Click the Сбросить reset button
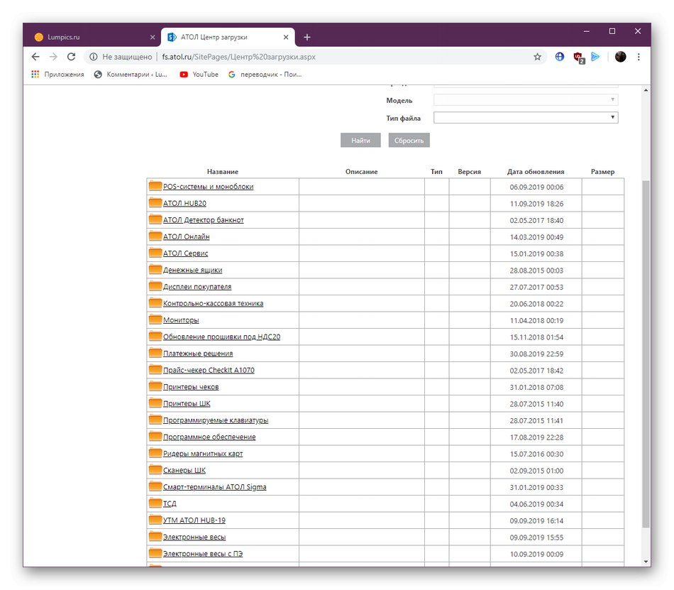This screenshot has width=674, height=590. 409,140
